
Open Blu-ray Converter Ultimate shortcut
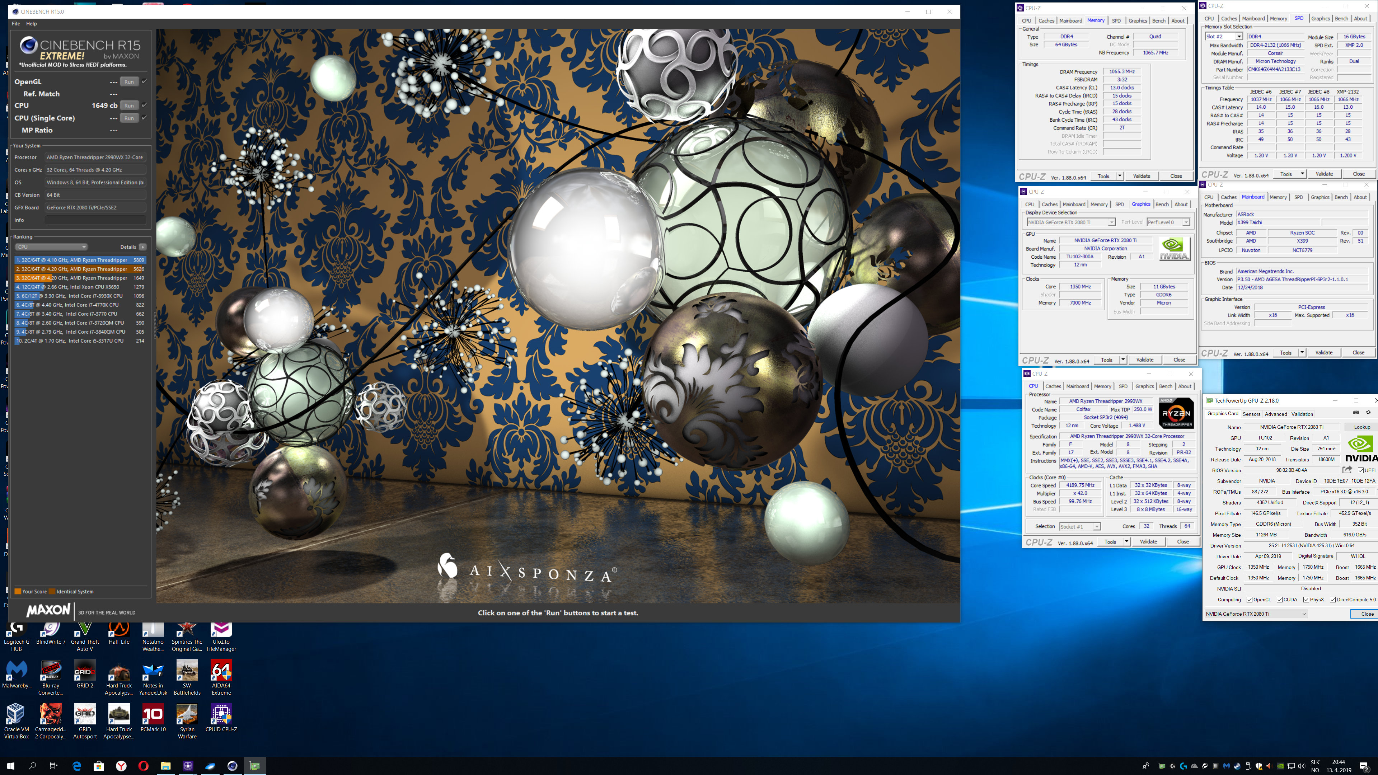point(51,678)
